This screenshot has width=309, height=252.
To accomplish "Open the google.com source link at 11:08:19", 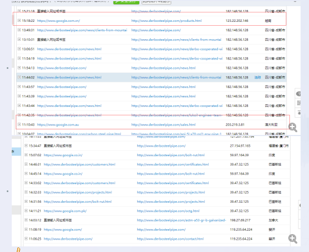I will coord(63,230).
